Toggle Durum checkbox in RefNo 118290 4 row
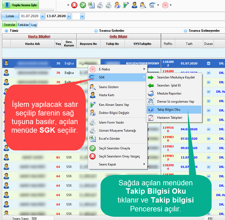 [209, 167]
